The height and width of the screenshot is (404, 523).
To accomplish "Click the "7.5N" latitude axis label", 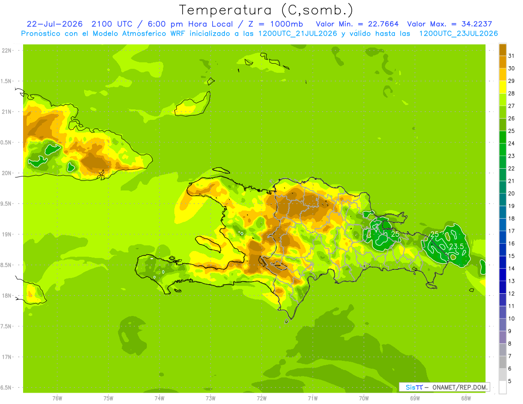I will coord(7,326).
